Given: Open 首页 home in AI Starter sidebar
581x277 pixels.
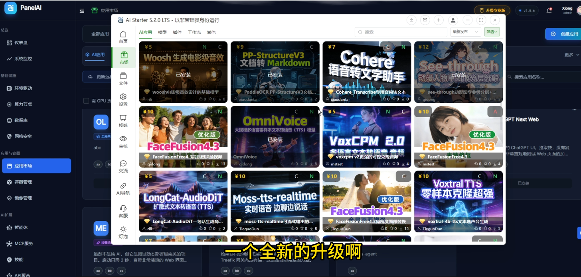Looking at the screenshot, I should point(123,37).
